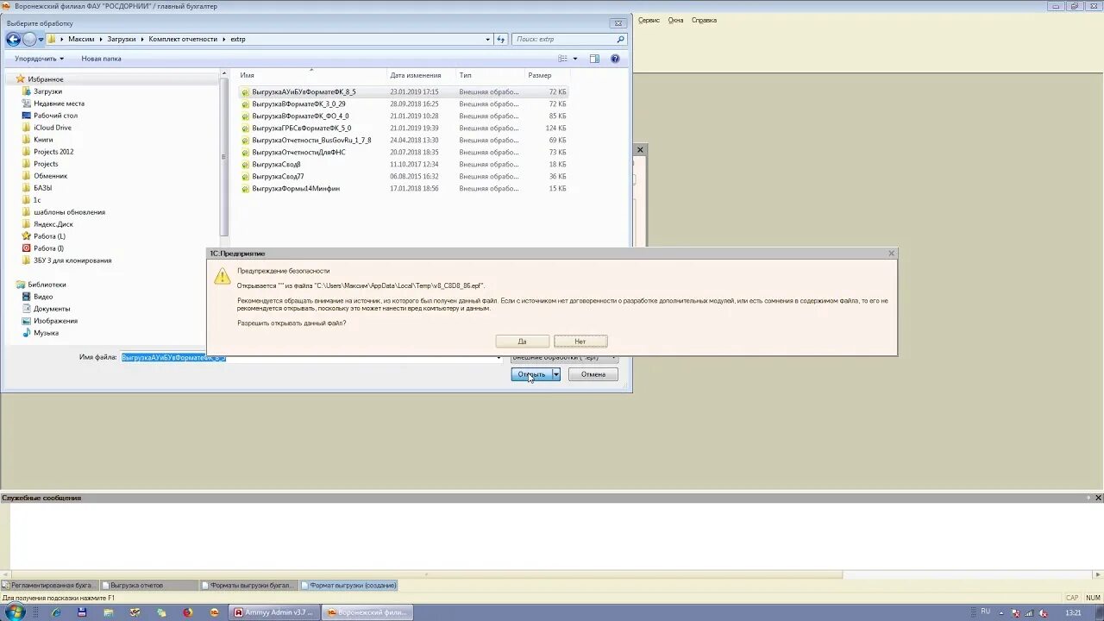The width and height of the screenshot is (1104, 621).
Task: Select file ВыгрузкаОтчетностиДляФНС
Action: coord(298,152)
